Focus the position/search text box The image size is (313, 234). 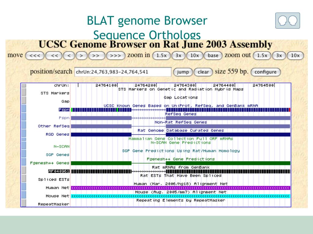123,72
